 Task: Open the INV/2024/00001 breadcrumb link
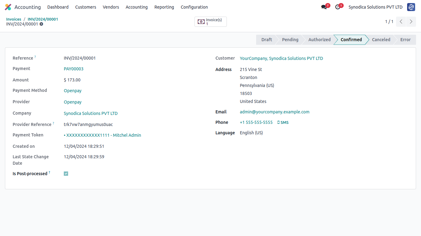pyautogui.click(x=43, y=19)
